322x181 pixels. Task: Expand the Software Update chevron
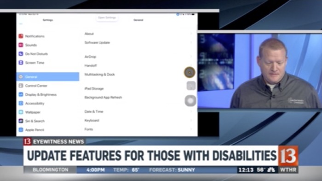pos(191,42)
